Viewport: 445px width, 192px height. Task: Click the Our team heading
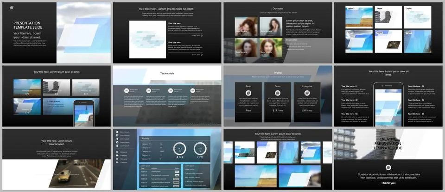pyautogui.click(x=278, y=9)
